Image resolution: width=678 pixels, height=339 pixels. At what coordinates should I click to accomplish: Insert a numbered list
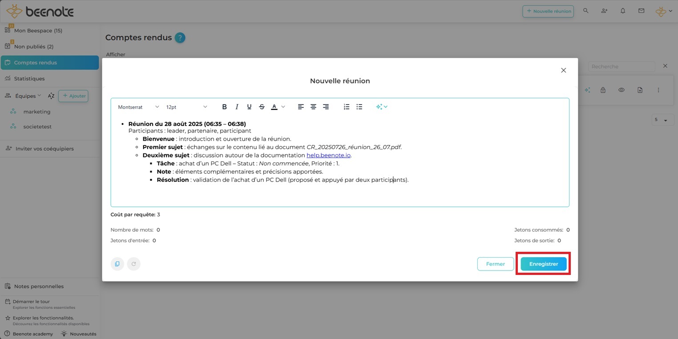pyautogui.click(x=347, y=107)
